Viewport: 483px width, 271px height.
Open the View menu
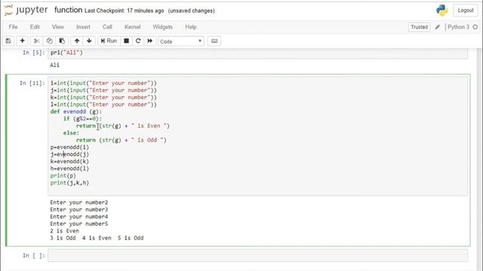(x=58, y=27)
